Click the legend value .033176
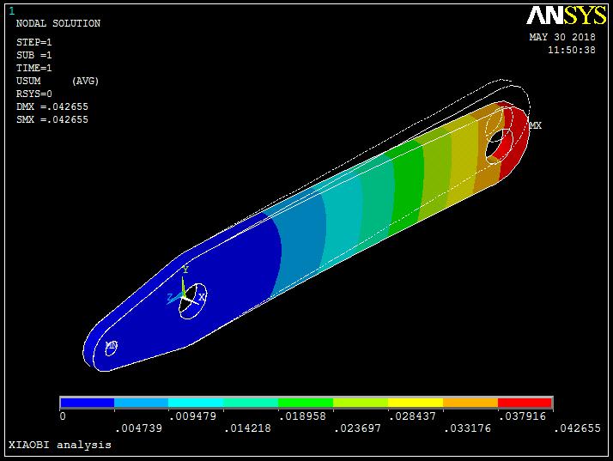 (x=467, y=428)
